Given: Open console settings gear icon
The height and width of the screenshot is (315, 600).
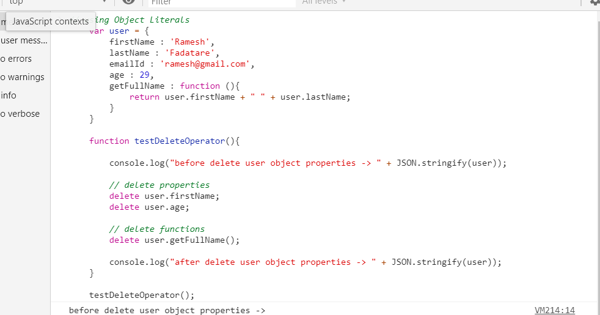Looking at the screenshot, I should click(595, 2).
